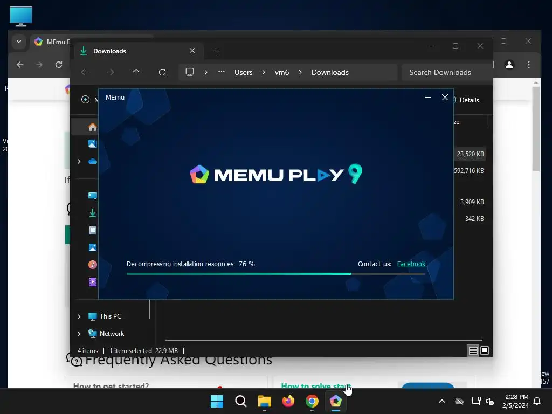552x414 pixels.
Task: Click Explorer forward arrow
Action: pyautogui.click(x=111, y=72)
